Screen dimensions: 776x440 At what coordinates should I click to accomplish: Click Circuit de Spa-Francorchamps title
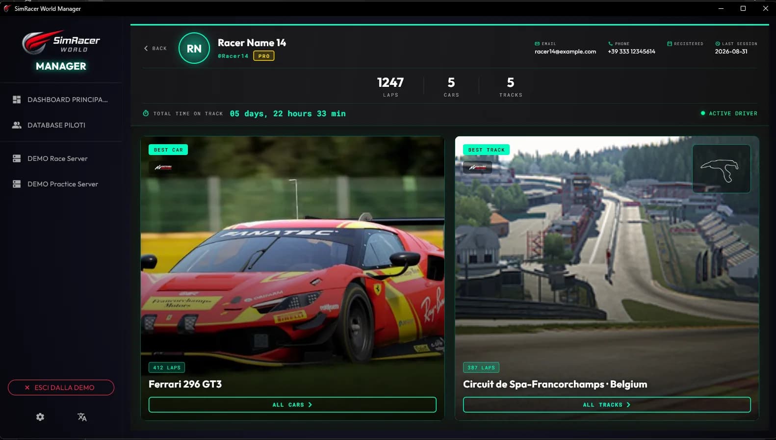555,384
